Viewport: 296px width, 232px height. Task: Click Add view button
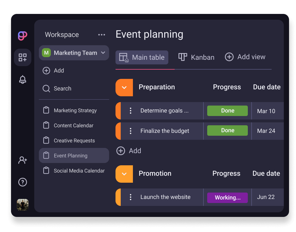pos(245,57)
